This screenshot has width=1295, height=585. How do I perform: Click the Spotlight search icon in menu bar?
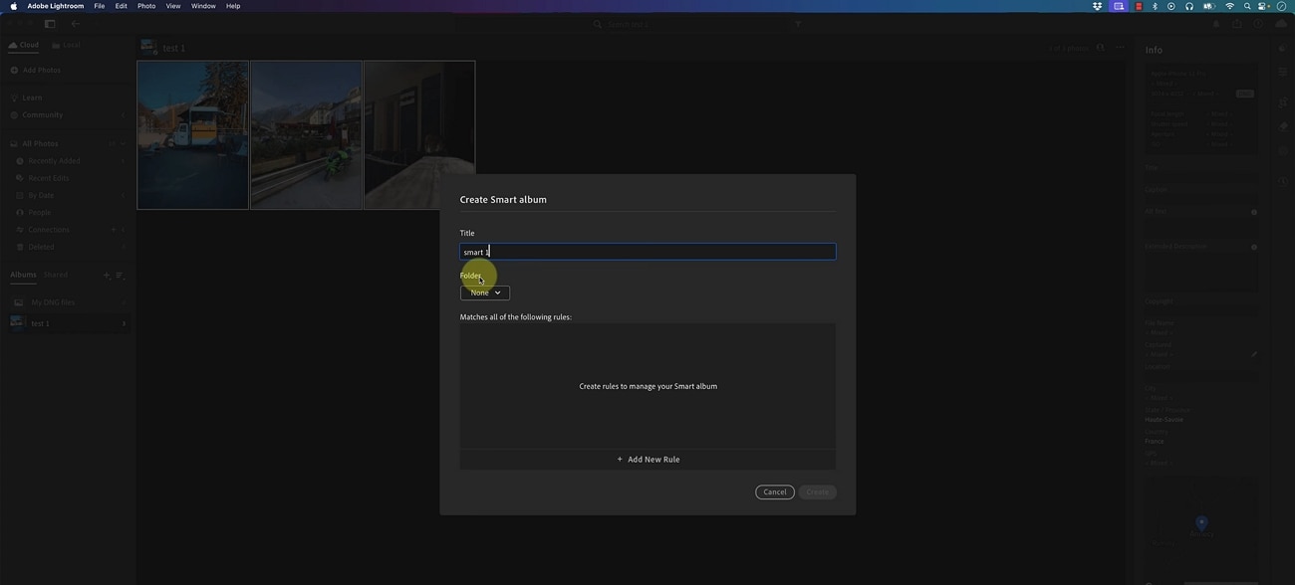tap(1247, 6)
